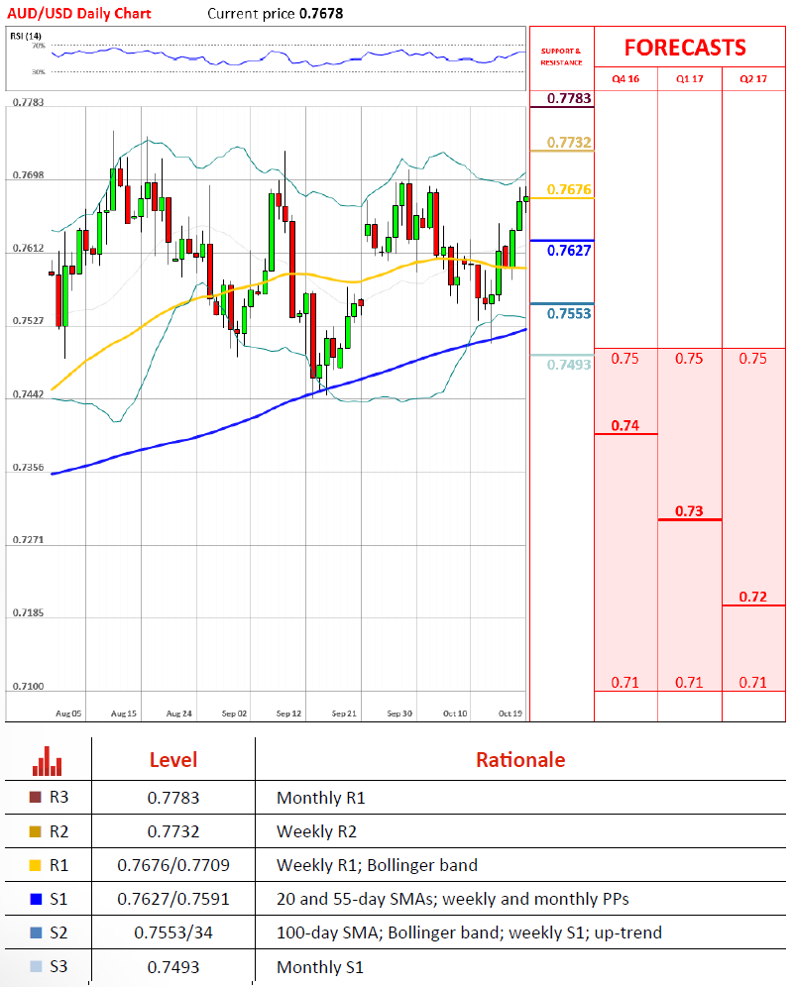Screen dimensions: 794x987
Task: Select the Q2 17 forecast column header
Action: [753, 78]
